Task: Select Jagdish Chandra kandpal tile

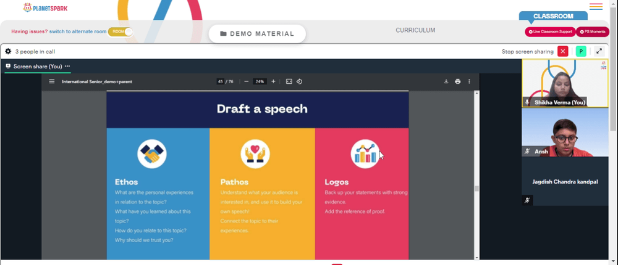Action: tap(565, 181)
